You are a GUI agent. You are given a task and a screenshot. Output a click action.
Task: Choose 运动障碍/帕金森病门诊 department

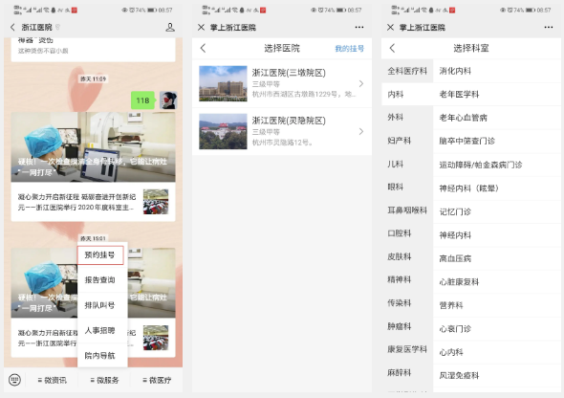[497, 165]
